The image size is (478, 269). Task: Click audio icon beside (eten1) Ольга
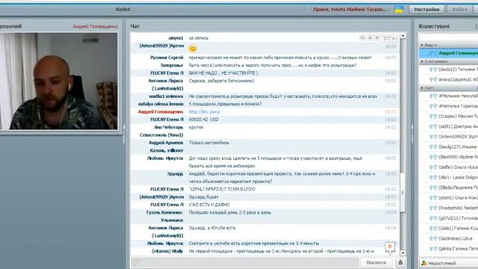click(x=433, y=197)
